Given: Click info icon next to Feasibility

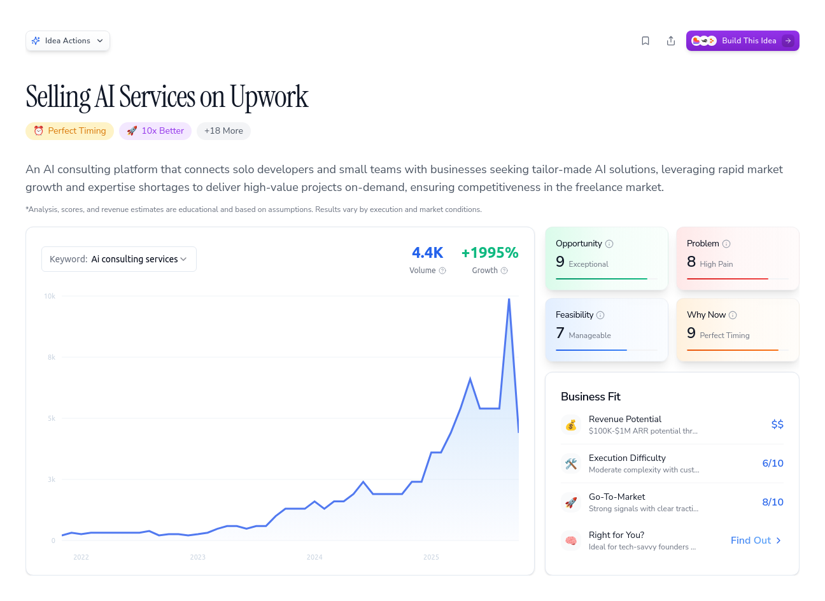Looking at the screenshot, I should [x=600, y=315].
